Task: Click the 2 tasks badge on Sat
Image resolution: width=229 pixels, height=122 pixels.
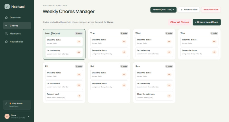Action: coord(124,66)
